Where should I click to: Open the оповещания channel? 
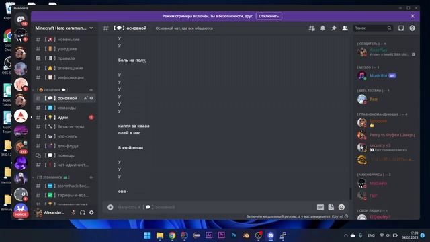[x=64, y=68]
